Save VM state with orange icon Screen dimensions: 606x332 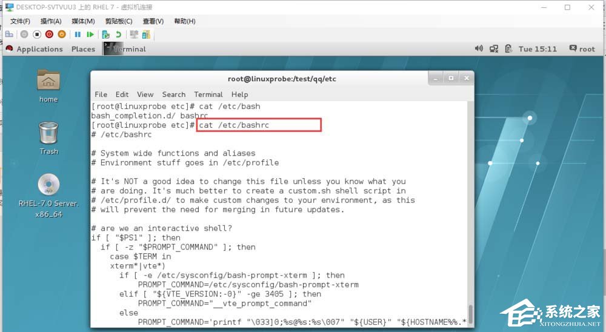[62, 35]
